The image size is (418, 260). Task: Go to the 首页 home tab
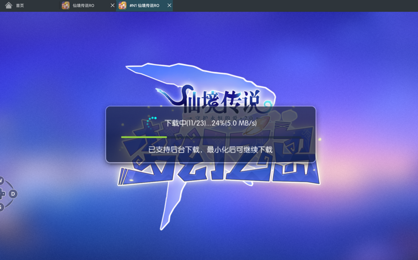point(14,5)
